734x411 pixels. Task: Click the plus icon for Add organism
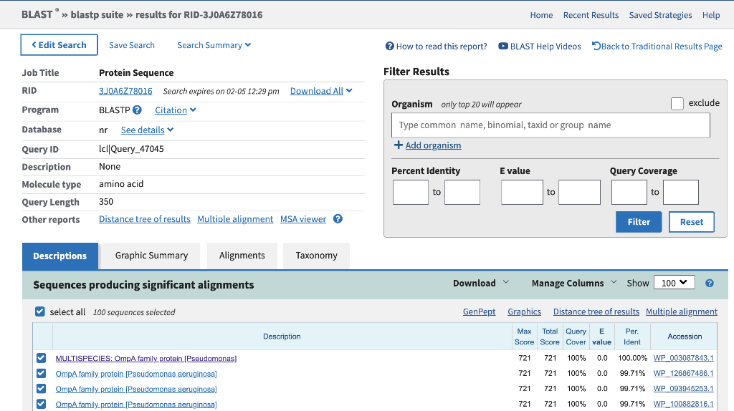click(399, 145)
